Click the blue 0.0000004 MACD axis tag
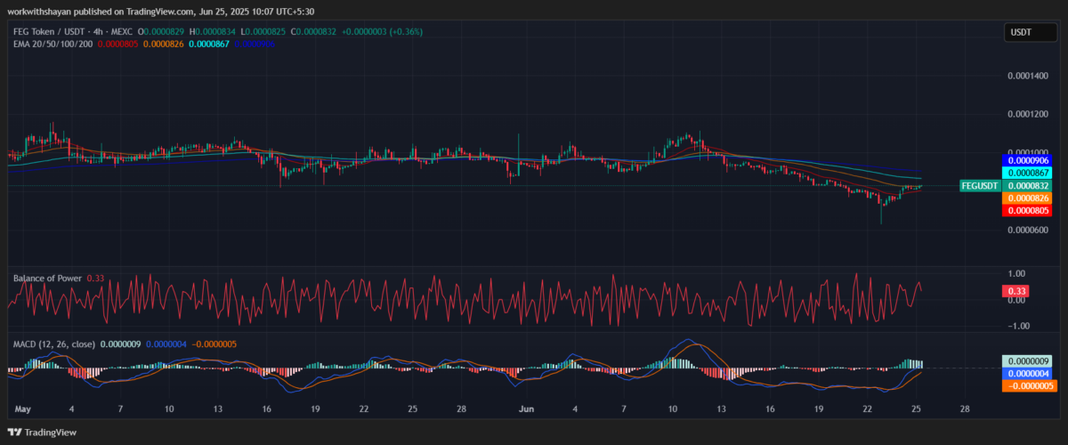 pos(1027,373)
